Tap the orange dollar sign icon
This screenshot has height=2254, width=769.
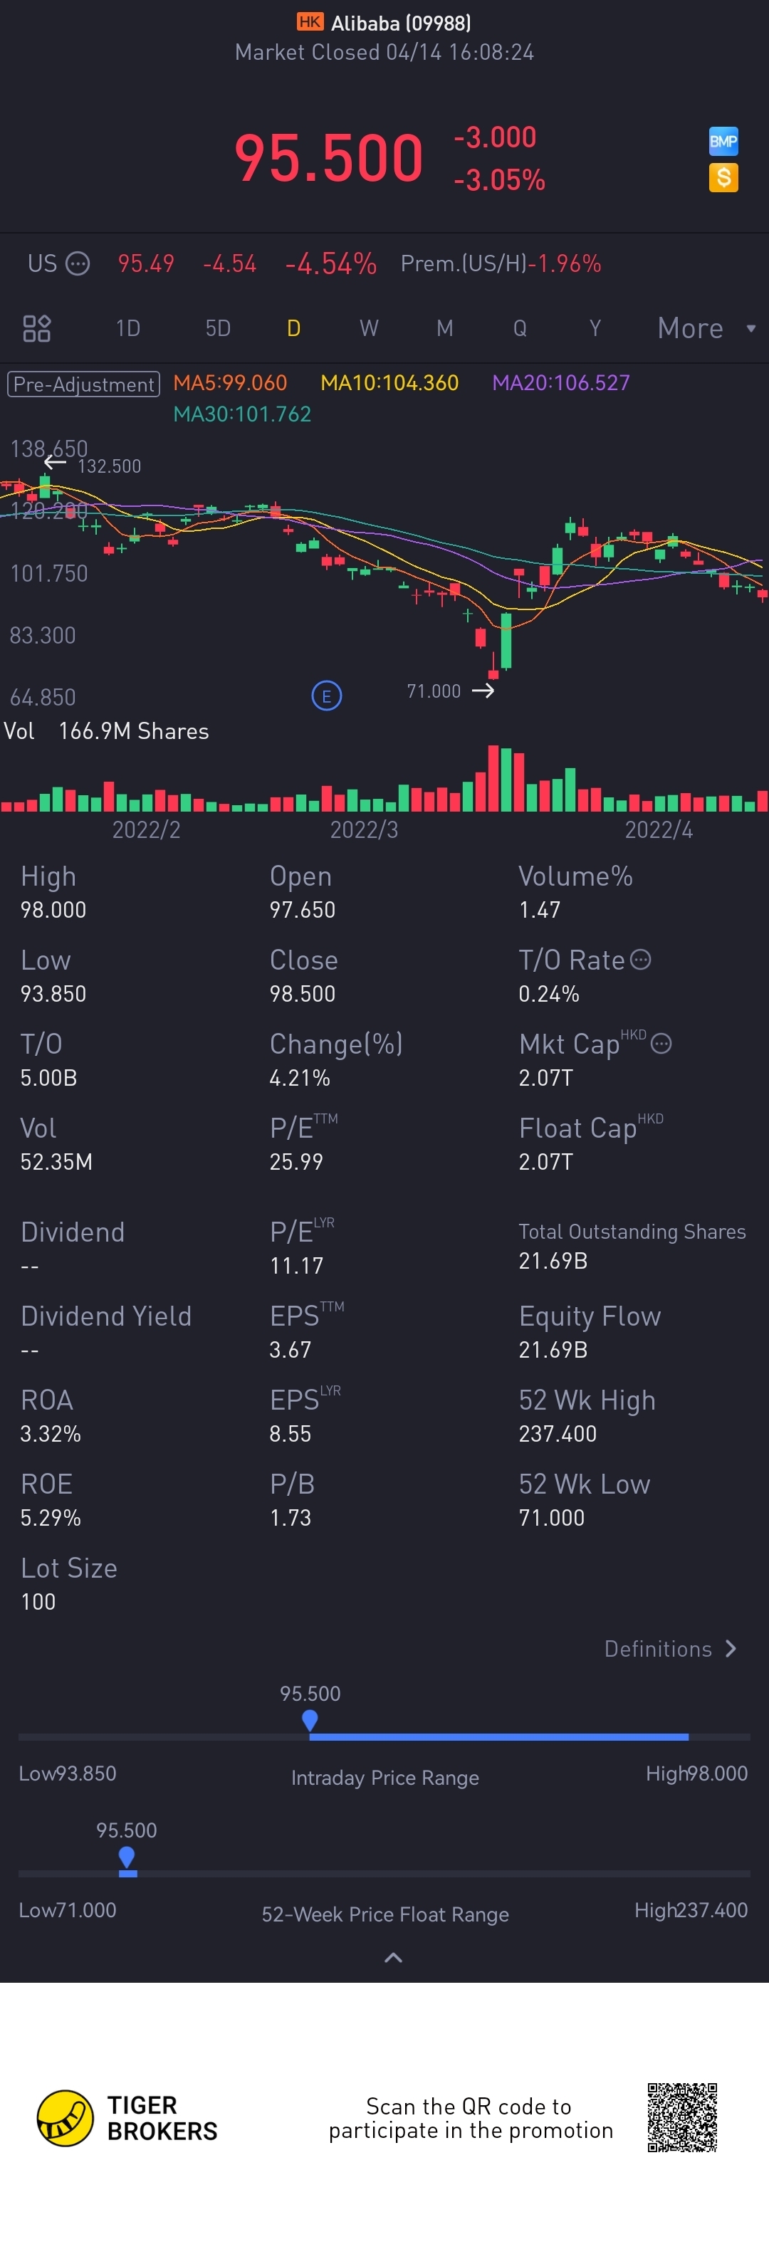point(723,177)
